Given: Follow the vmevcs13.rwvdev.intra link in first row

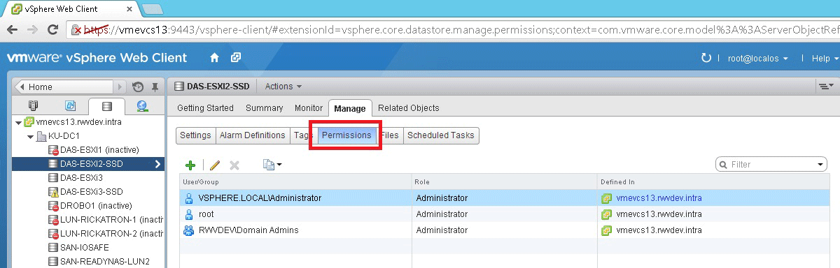Looking at the screenshot, I should tap(659, 198).
